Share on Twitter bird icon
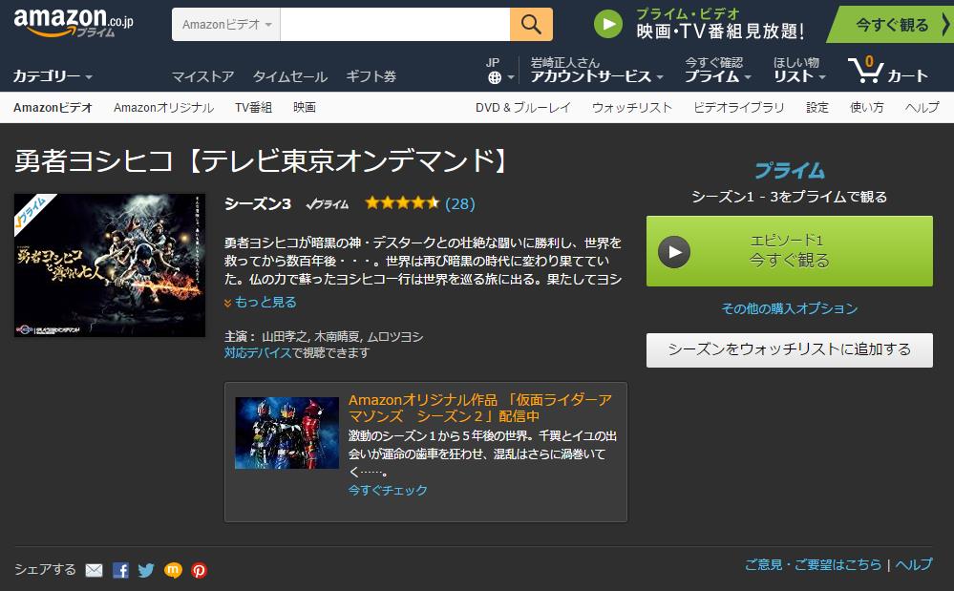 [x=146, y=570]
